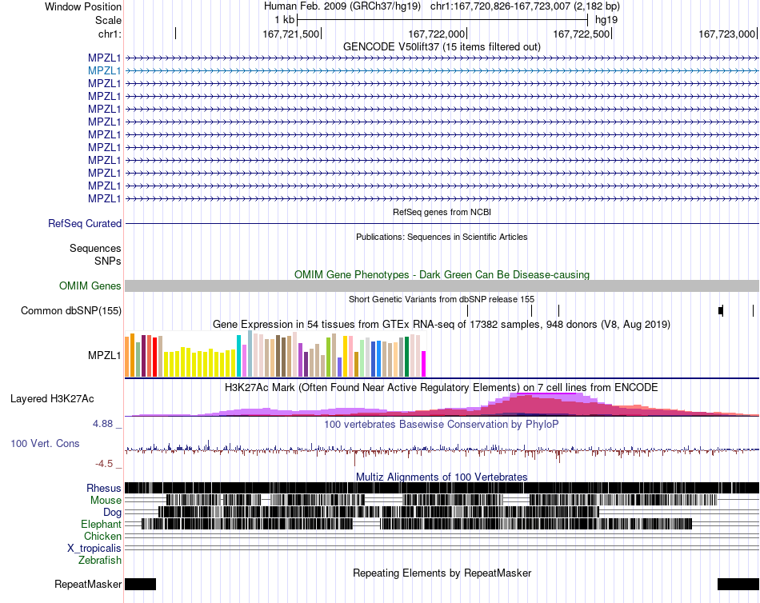
Task: Click RepeatMasker block under 167,723,000
Action: click(738, 584)
